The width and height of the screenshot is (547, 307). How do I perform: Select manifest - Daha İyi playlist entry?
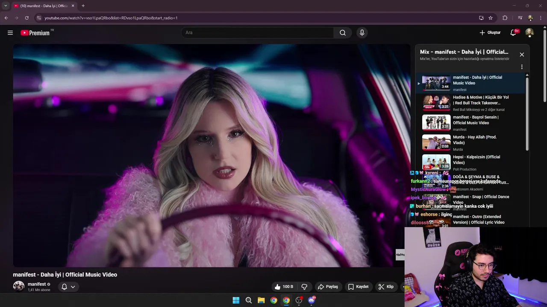click(x=470, y=83)
